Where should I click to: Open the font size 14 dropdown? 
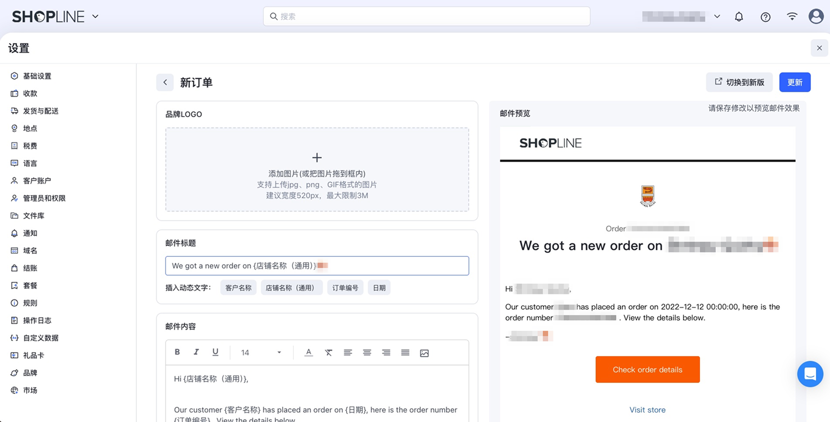click(261, 353)
